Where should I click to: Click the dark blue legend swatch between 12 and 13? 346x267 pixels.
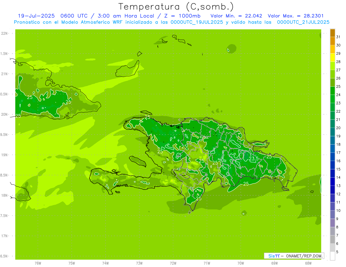click(x=333, y=190)
